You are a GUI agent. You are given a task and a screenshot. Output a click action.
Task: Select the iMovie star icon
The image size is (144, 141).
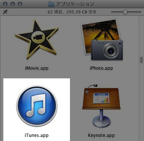click(37, 39)
